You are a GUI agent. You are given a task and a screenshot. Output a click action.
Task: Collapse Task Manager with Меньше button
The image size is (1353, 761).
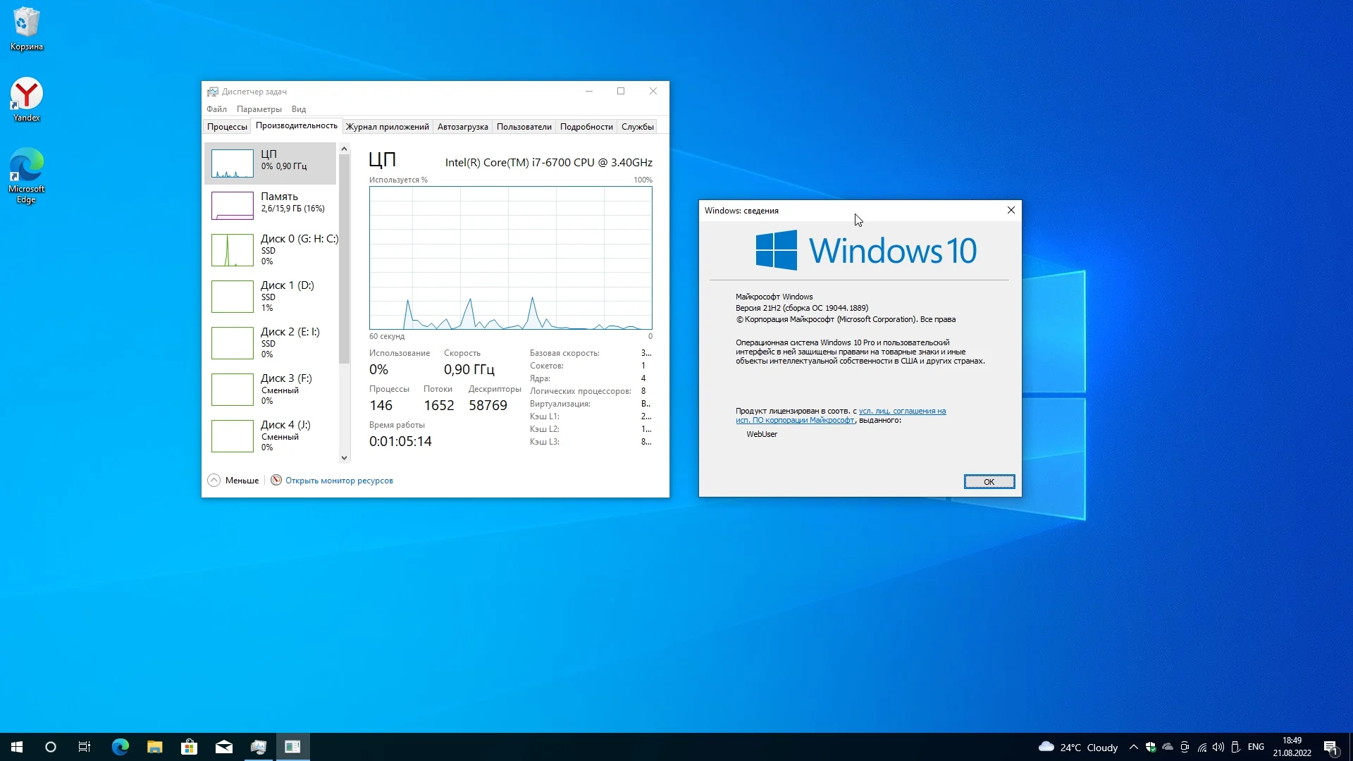tap(234, 480)
